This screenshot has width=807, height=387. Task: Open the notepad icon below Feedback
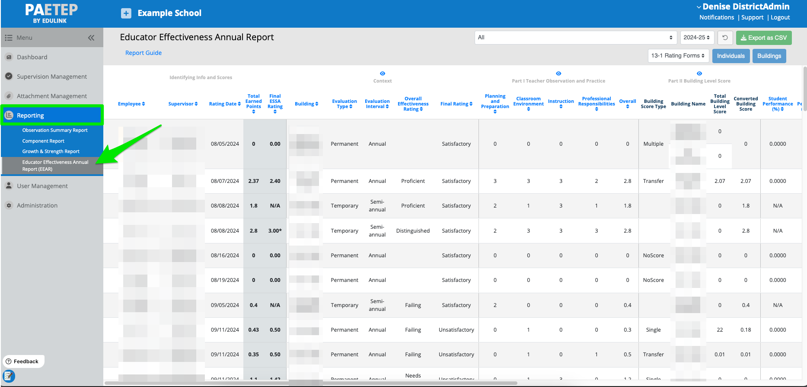pyautogui.click(x=9, y=376)
